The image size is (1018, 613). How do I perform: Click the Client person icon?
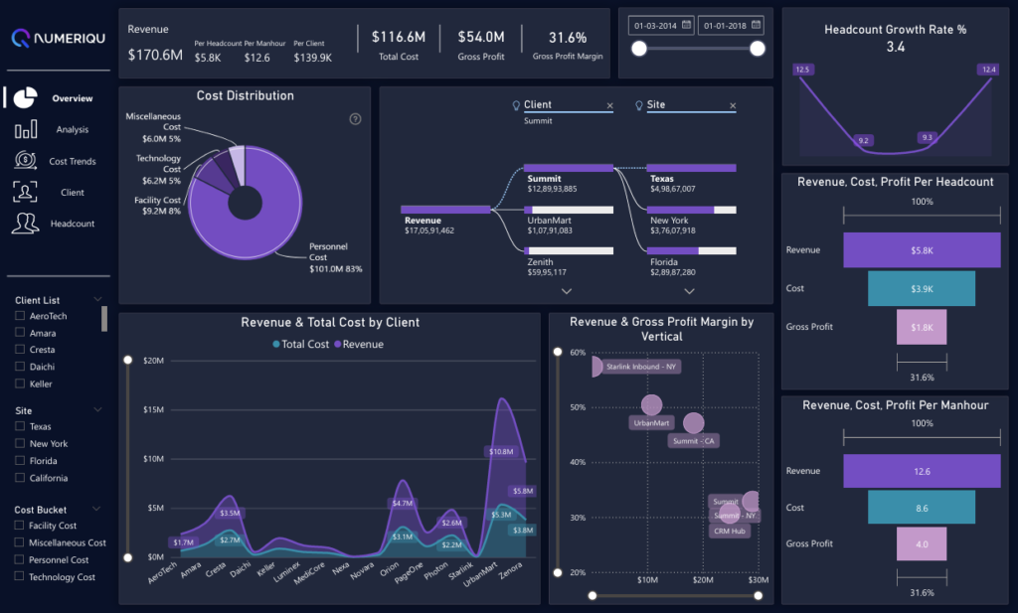tap(26, 192)
